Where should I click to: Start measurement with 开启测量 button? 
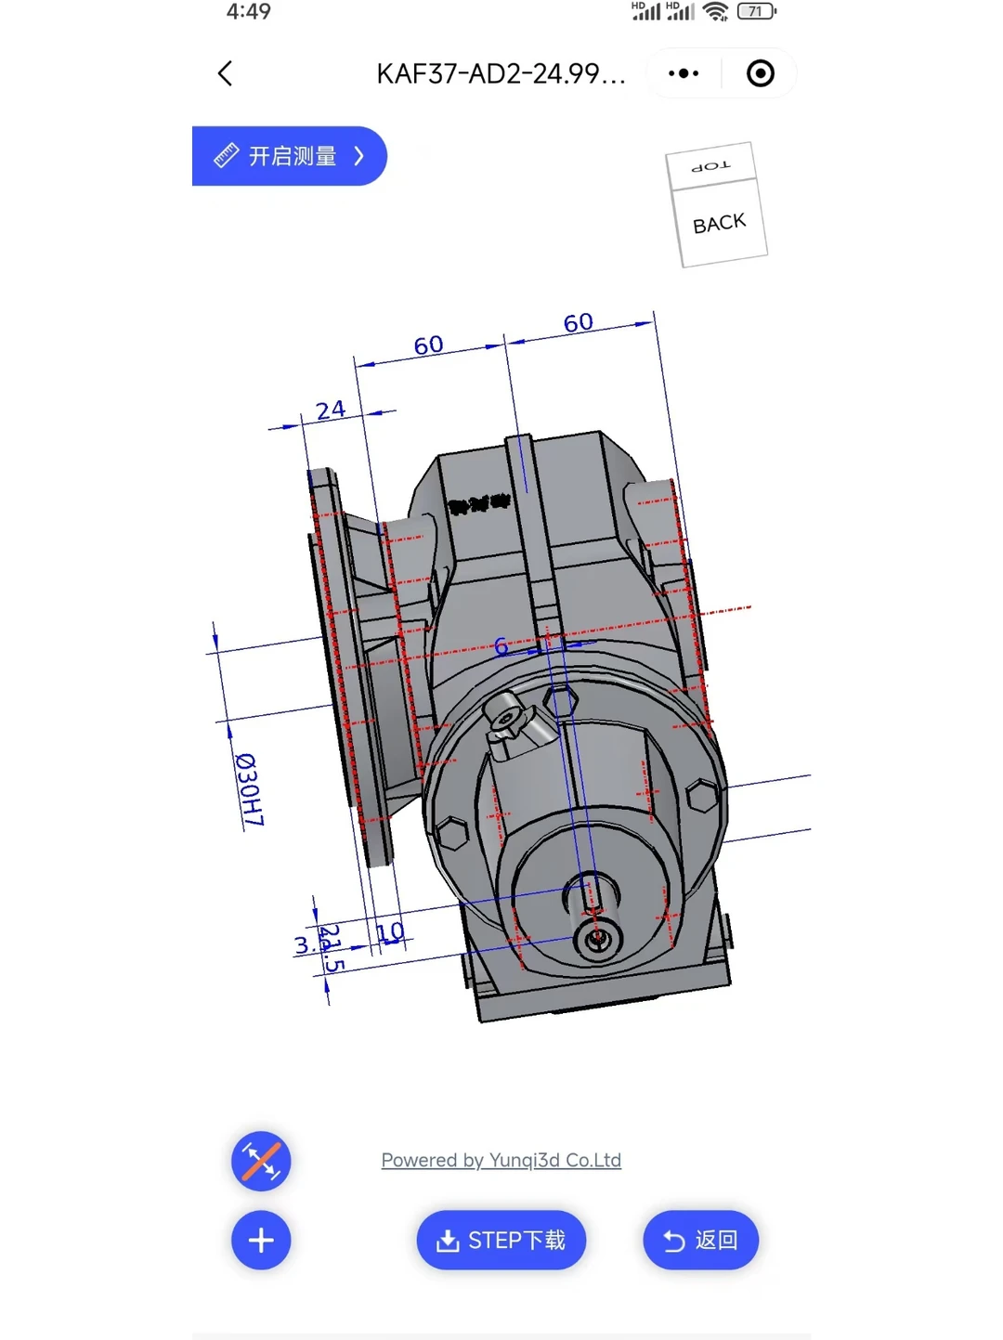click(289, 156)
